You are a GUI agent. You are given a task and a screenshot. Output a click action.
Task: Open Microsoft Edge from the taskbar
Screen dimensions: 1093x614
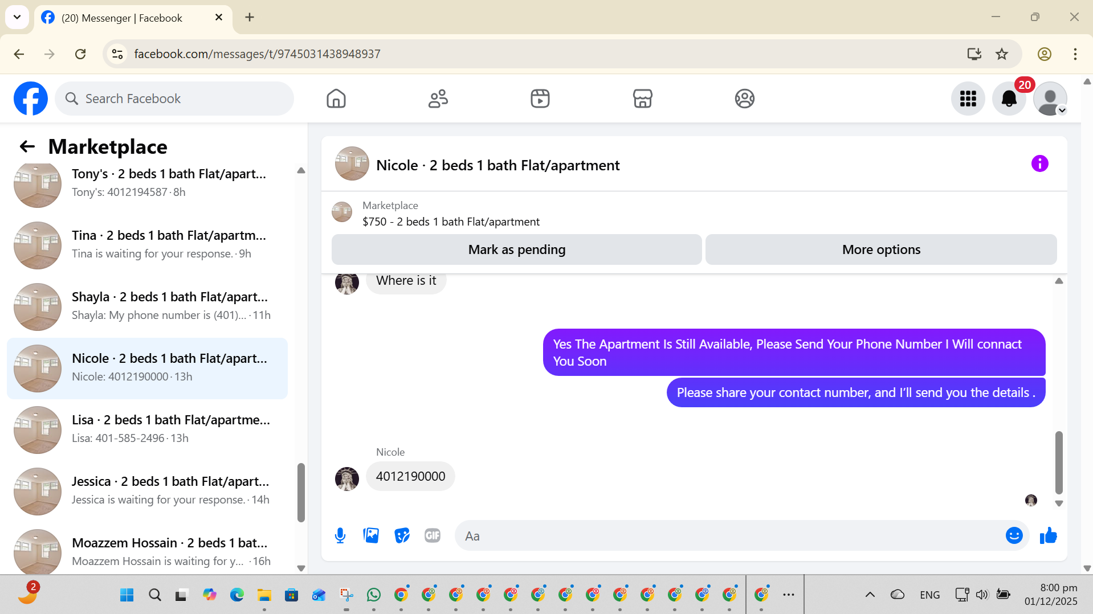click(x=236, y=595)
